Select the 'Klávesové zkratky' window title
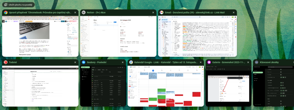Screen dimensions: 294x110 269,62
